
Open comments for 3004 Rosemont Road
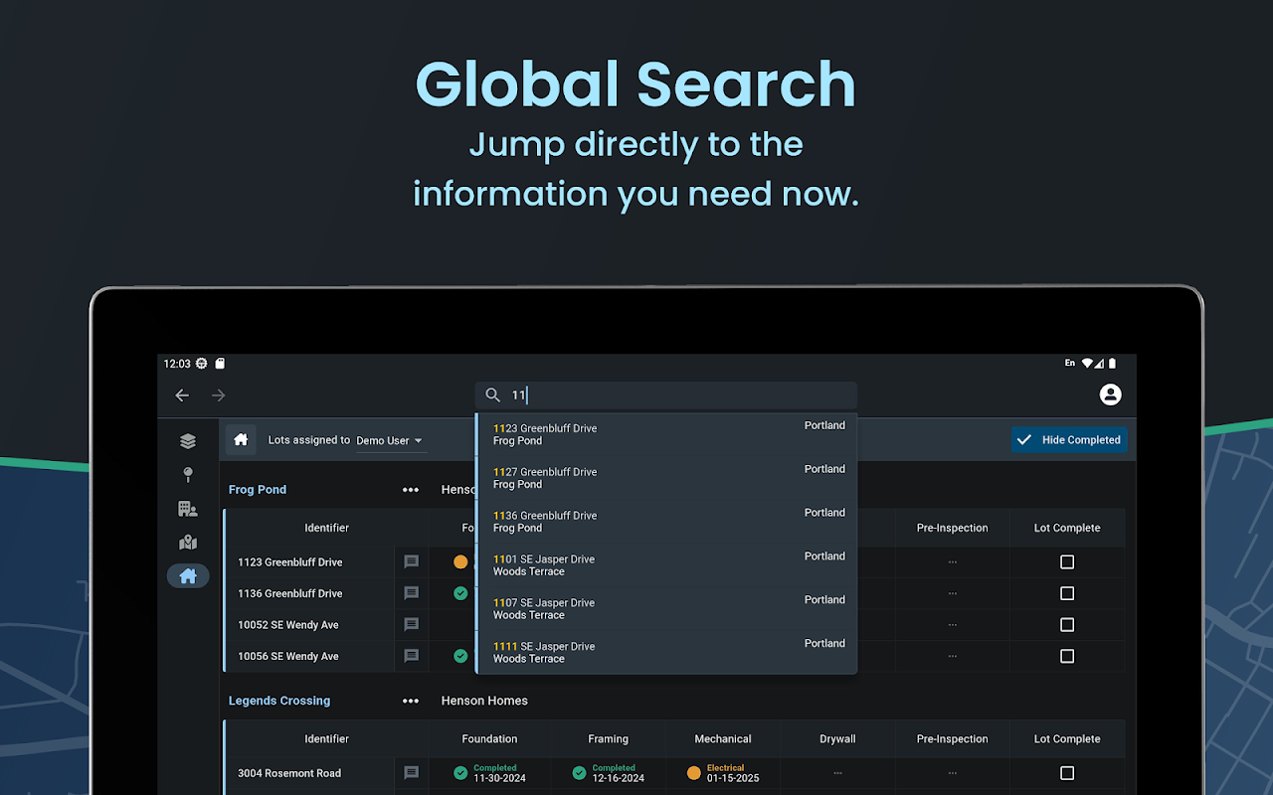(x=411, y=773)
